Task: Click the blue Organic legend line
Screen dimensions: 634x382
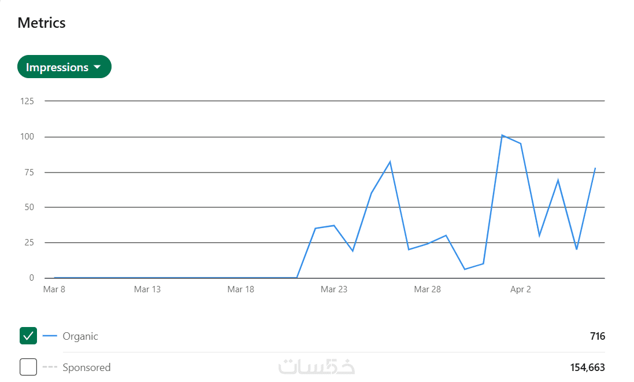Action: 50,336
